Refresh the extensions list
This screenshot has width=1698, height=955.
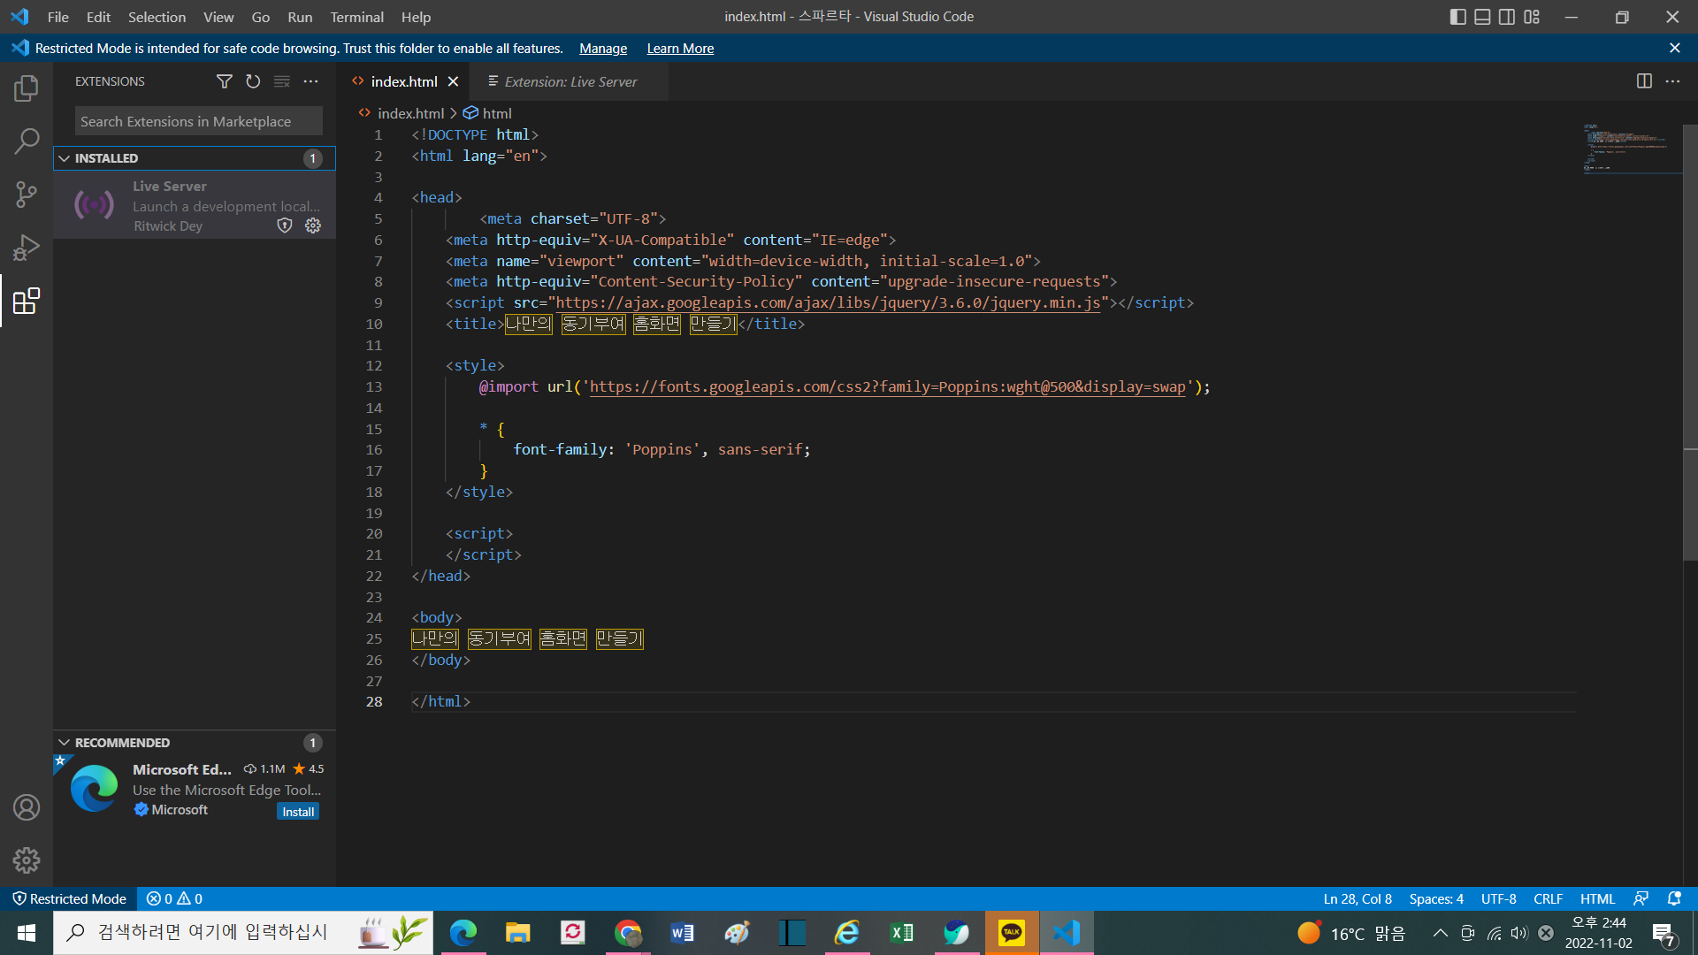253,81
